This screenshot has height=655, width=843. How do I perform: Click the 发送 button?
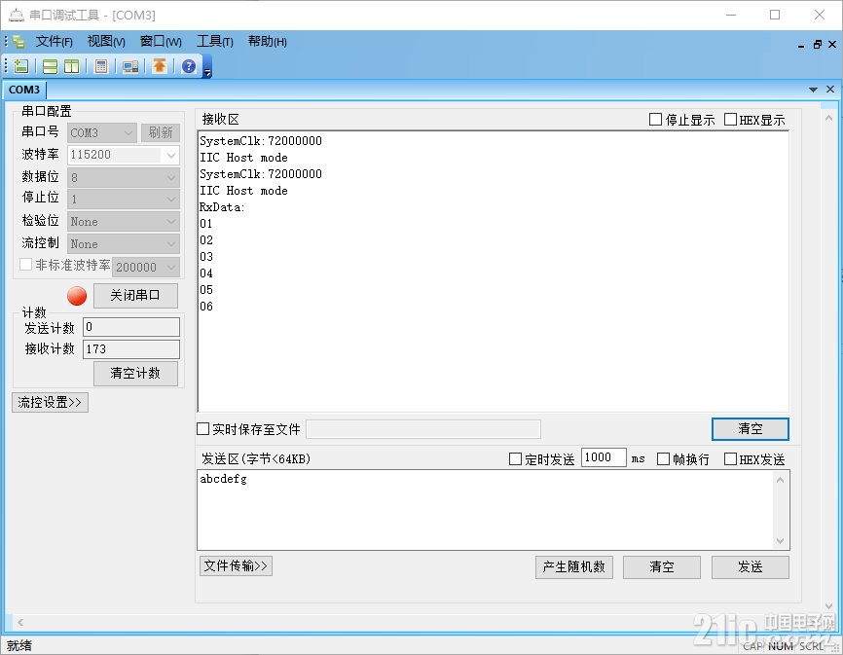[751, 566]
